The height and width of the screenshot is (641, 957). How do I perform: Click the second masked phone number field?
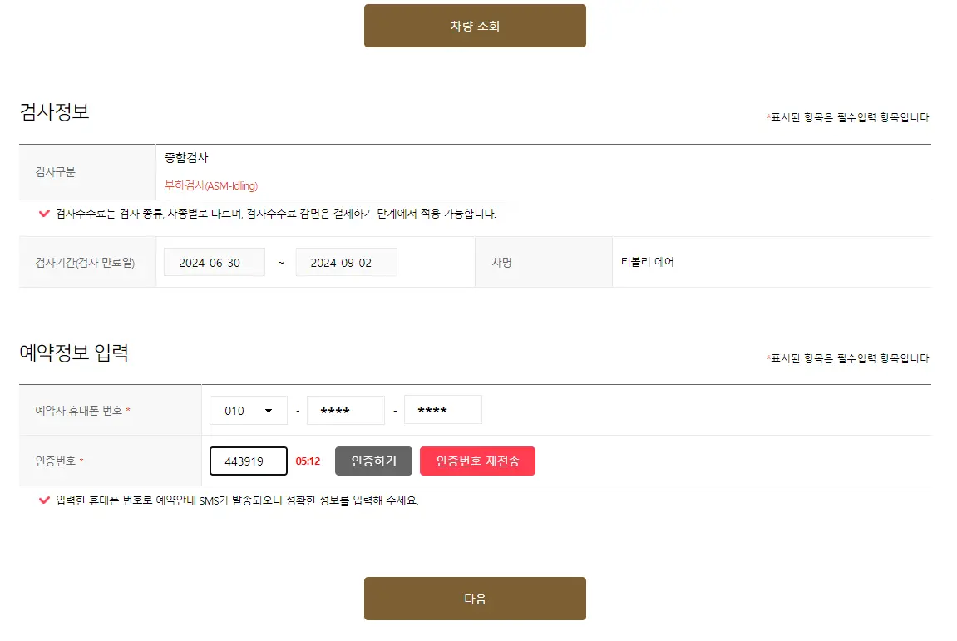[442, 409]
